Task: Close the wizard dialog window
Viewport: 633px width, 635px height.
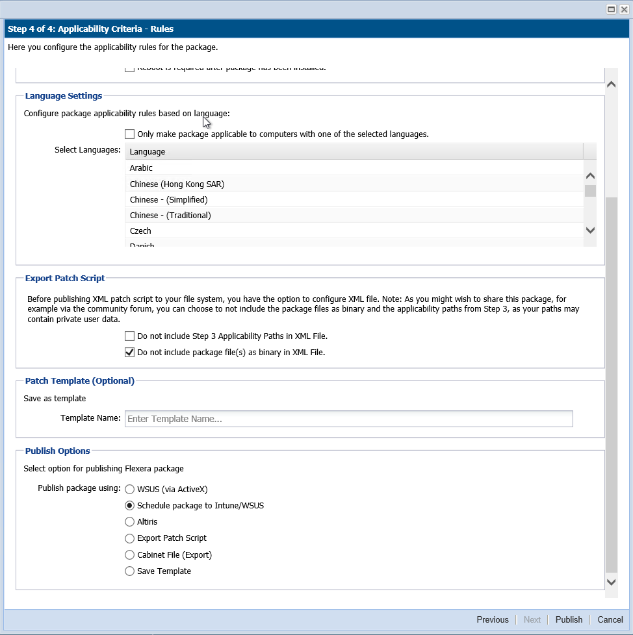Action: pyautogui.click(x=623, y=9)
